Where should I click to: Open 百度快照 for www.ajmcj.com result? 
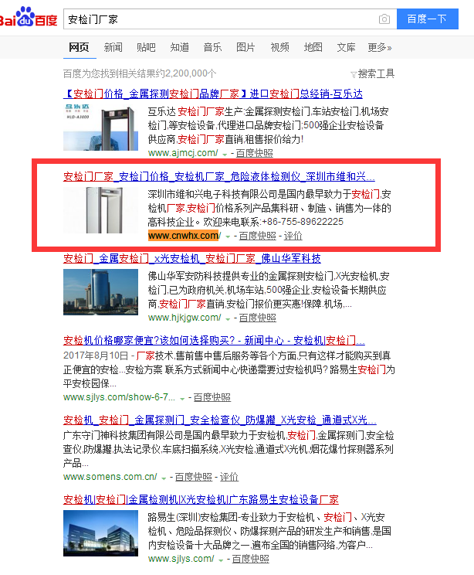point(254,153)
